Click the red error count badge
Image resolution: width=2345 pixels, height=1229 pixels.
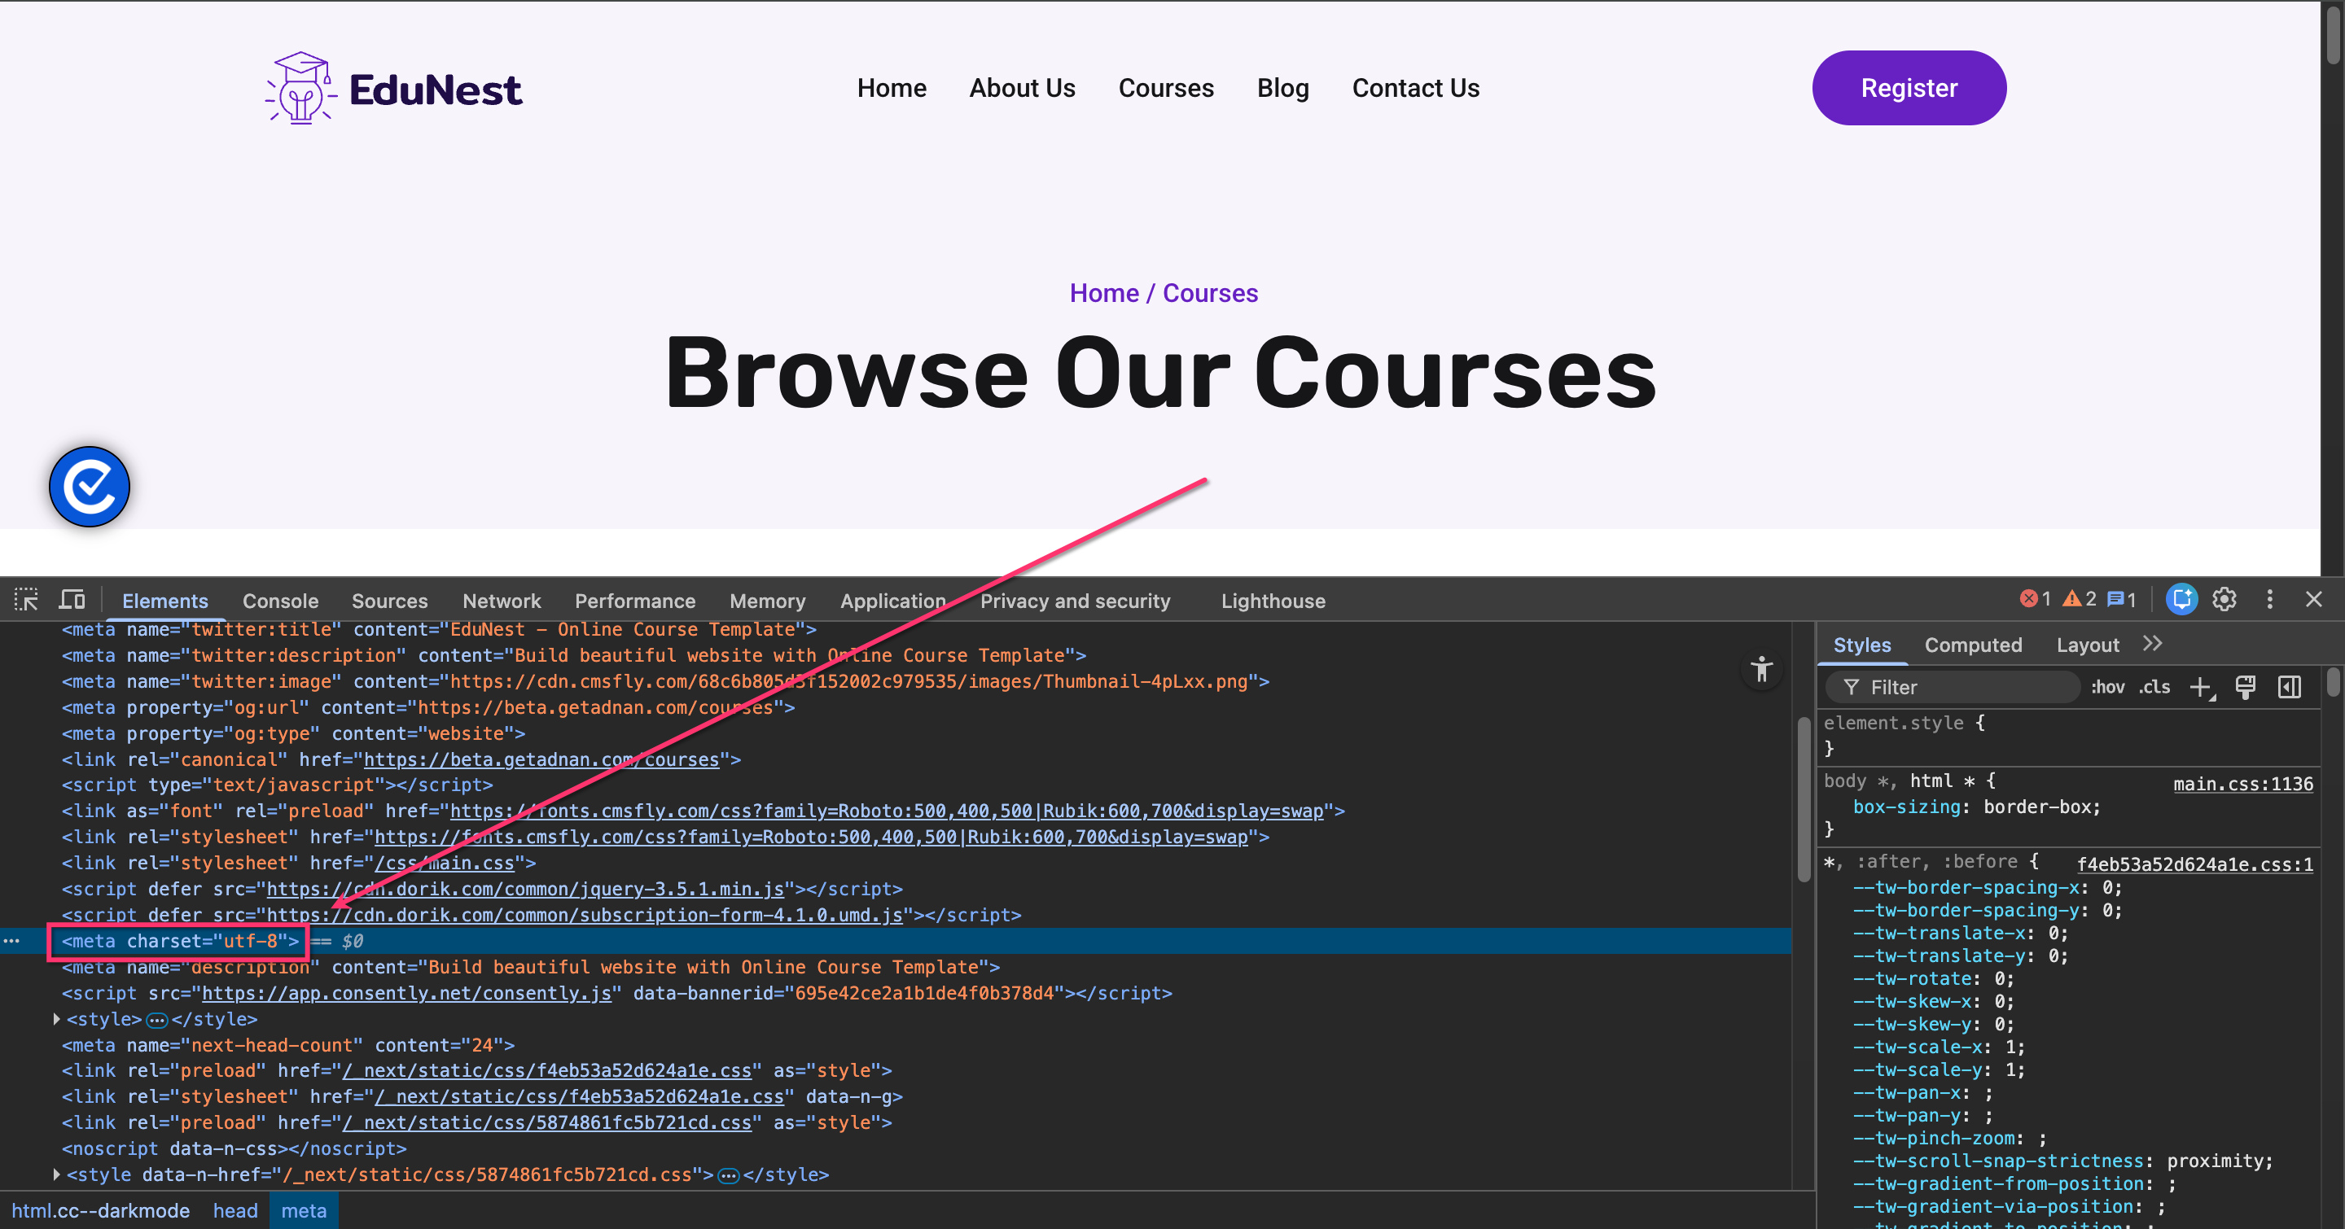[x=2036, y=600]
